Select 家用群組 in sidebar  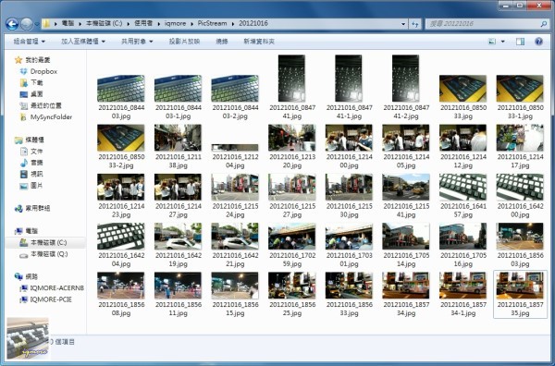click(x=32, y=208)
